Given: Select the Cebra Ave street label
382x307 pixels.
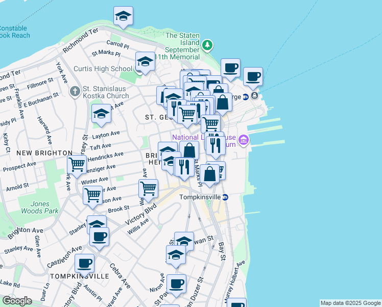Looking at the screenshot, I should click(x=120, y=276).
